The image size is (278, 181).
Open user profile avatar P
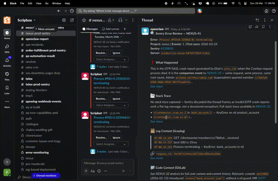(x=7, y=172)
